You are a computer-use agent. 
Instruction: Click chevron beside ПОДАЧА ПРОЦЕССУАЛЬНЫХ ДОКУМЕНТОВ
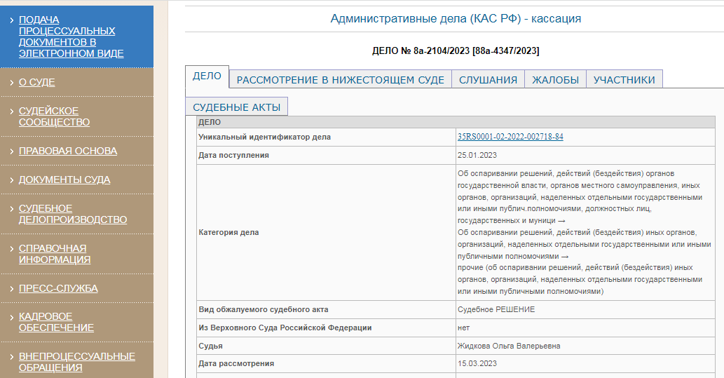pyautogui.click(x=12, y=20)
